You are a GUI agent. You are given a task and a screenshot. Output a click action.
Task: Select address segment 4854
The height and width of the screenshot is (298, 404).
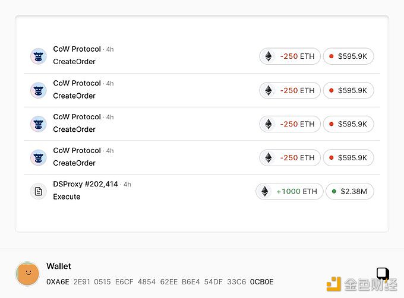(147, 282)
